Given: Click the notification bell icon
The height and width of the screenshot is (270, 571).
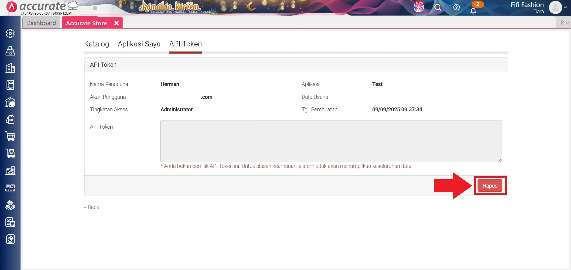Looking at the screenshot, I should click(x=473, y=11).
